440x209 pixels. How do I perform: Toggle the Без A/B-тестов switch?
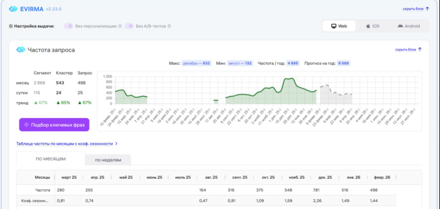point(129,26)
